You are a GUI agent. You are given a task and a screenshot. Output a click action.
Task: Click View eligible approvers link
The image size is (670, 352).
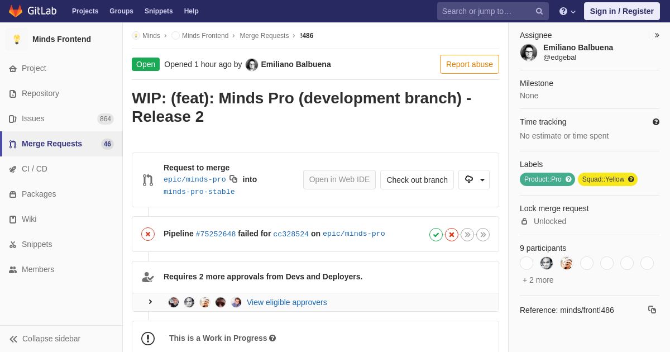tap(287, 302)
